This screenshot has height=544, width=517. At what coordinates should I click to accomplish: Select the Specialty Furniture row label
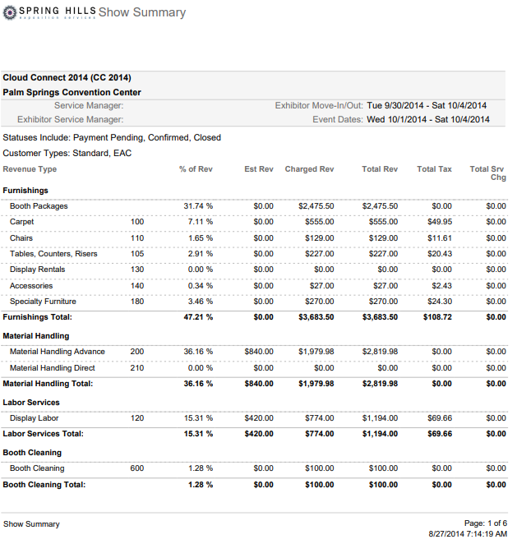[x=43, y=302]
